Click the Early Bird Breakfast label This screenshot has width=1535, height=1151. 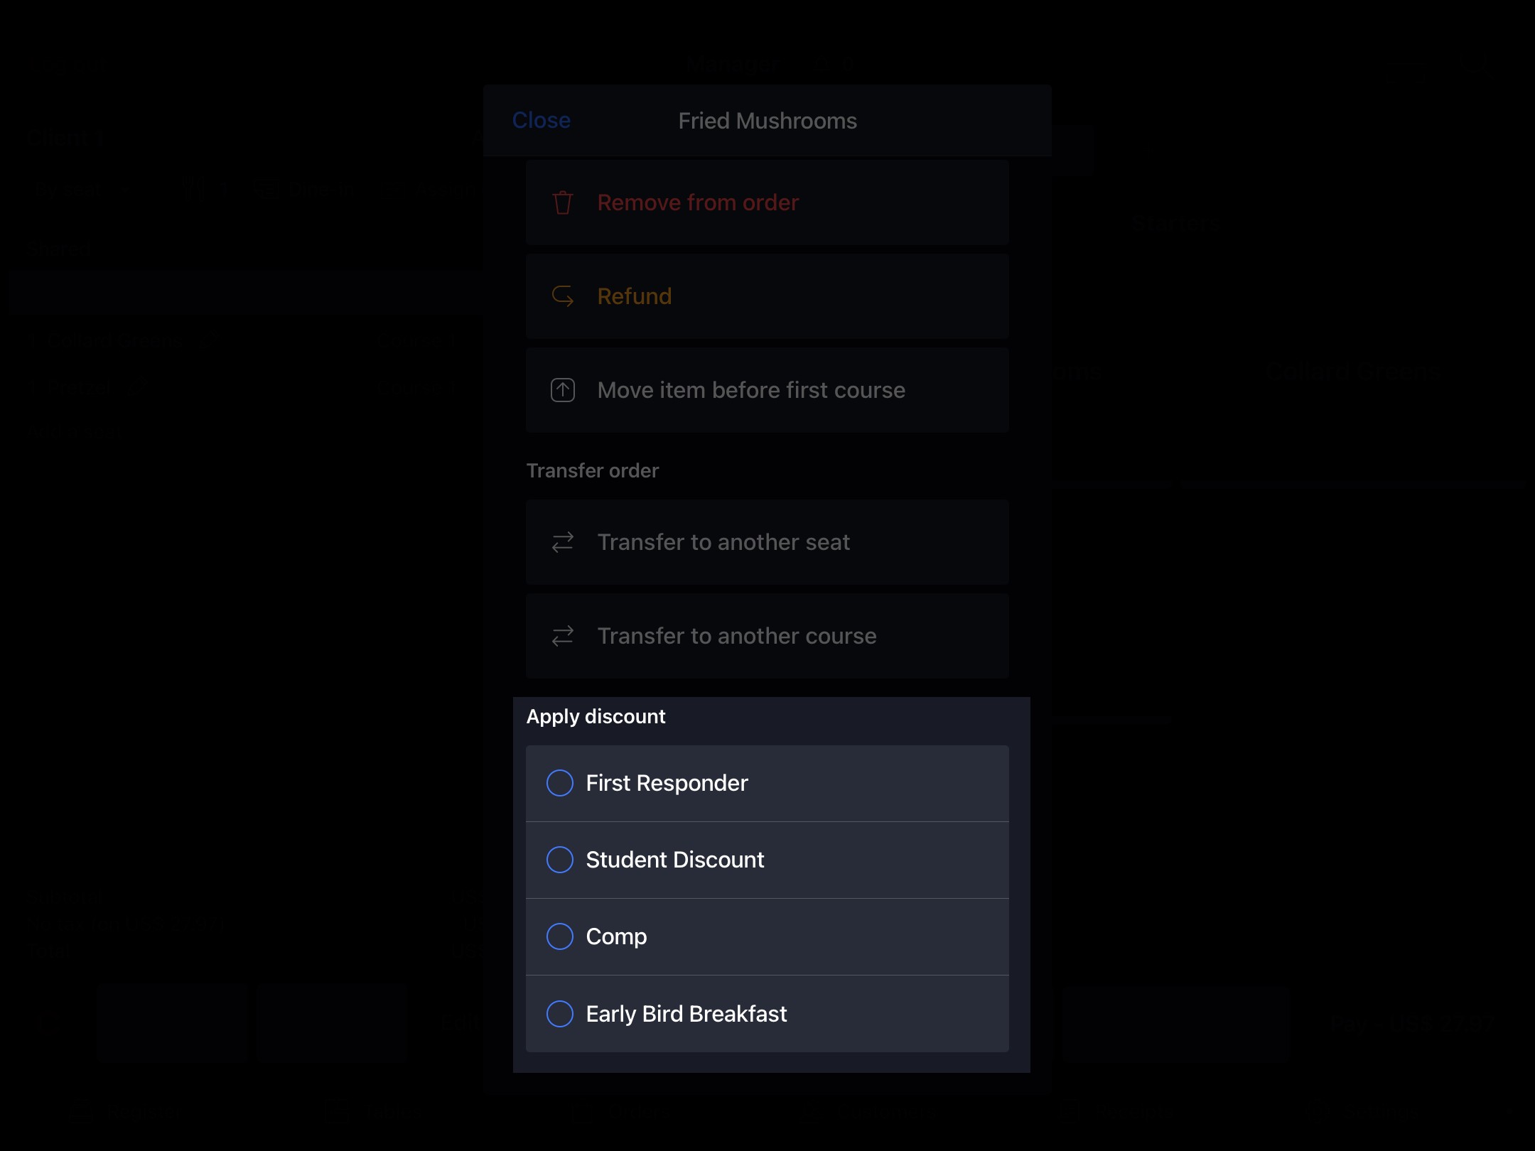(x=686, y=1014)
